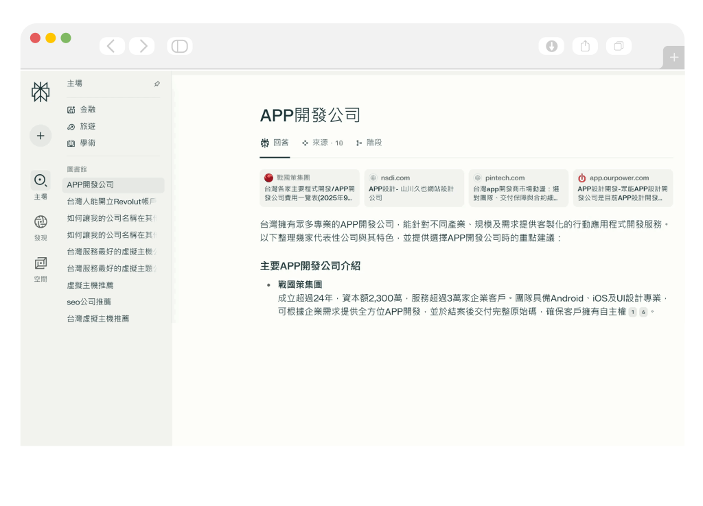This screenshot has height=506, width=703.
Task: Click the browser share icon
Action: pos(585,46)
